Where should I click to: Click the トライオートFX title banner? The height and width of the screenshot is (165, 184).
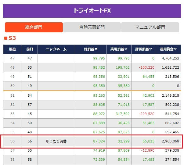(x=92, y=11)
